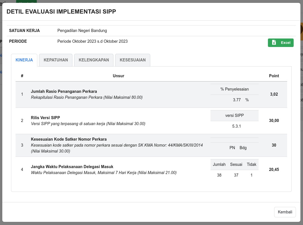The image size is (303, 225).
Task: Click the Sesuai count of 37
Action: [236, 175]
